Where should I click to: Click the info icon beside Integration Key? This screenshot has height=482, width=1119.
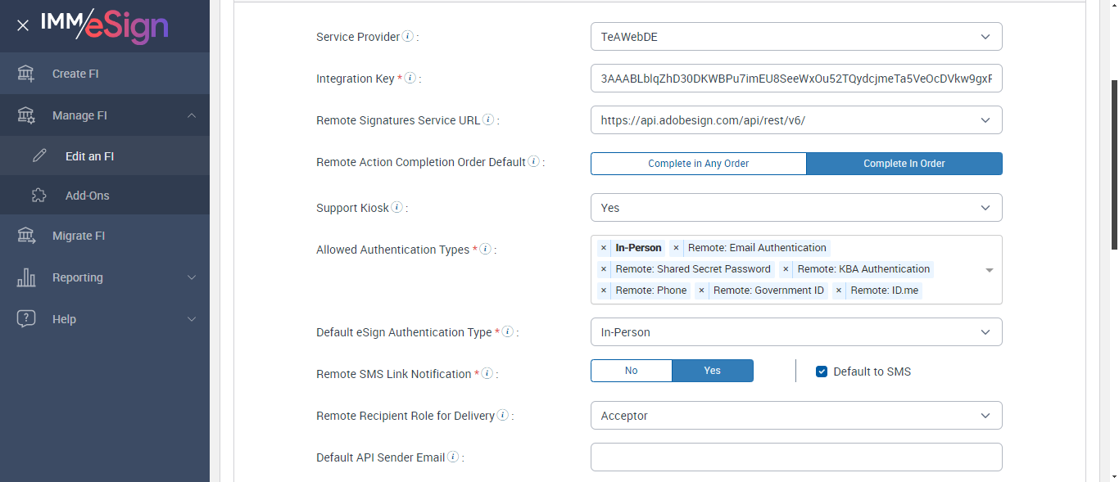[x=410, y=79]
